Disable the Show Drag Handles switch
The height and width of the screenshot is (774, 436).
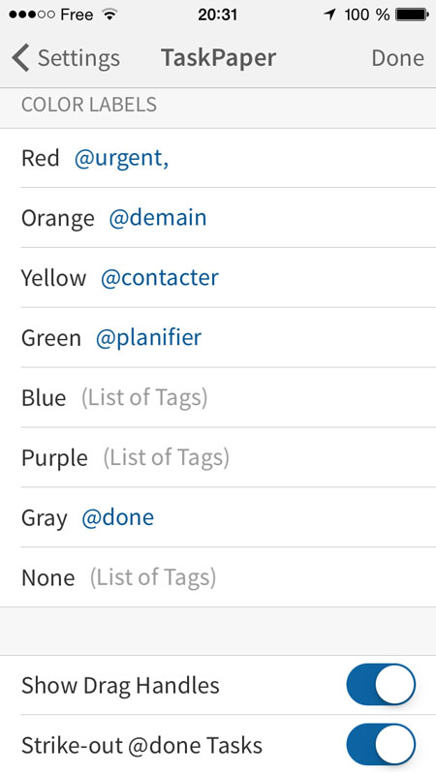(x=381, y=684)
